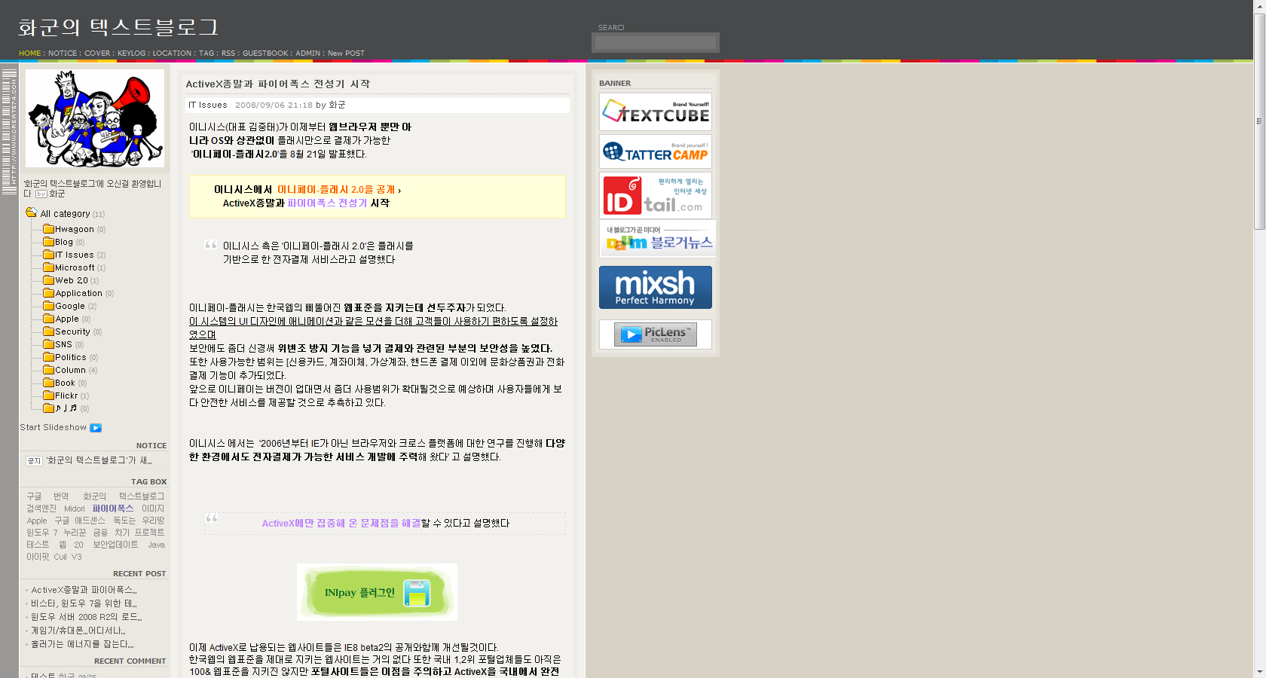Open recent post ActiveX종말과 파이어폭스...
Image resolution: width=1266 pixels, height=678 pixels.
tap(84, 590)
